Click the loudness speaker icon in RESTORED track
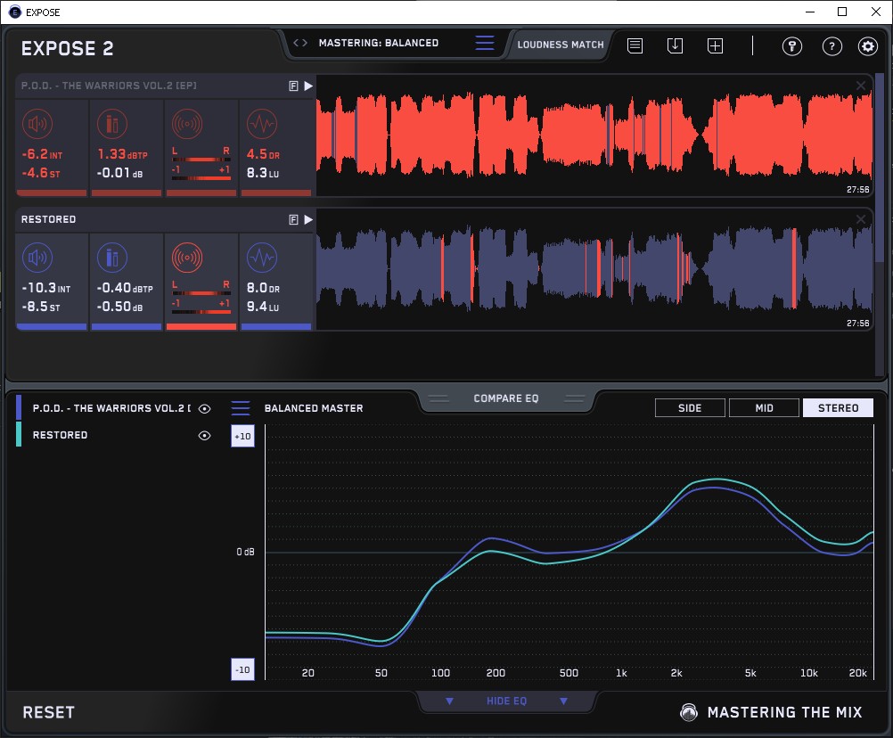Viewport: 893px width, 738px height. [39, 258]
